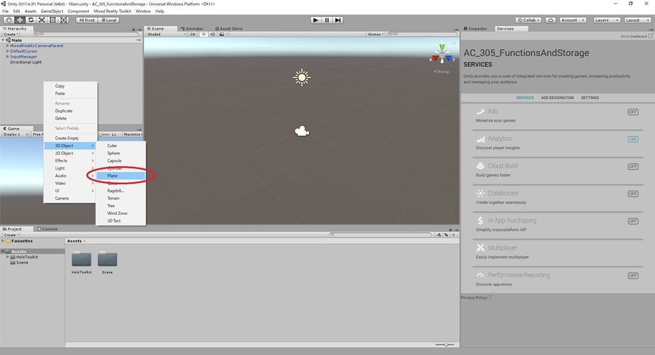The height and width of the screenshot is (355, 655).
Task: Open the Scene folder thumbnail in Assets
Action: point(107,258)
